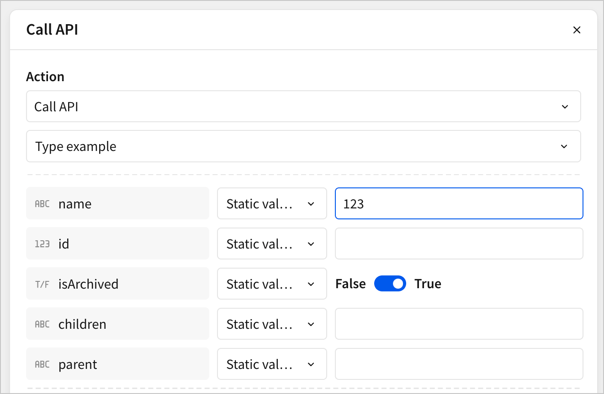This screenshot has height=394, width=604.
Task: Close the Call API dialog
Action: 577,30
